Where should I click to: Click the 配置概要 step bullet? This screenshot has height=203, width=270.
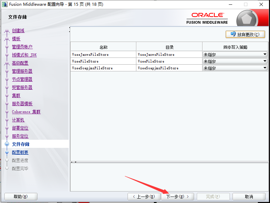click(7, 152)
